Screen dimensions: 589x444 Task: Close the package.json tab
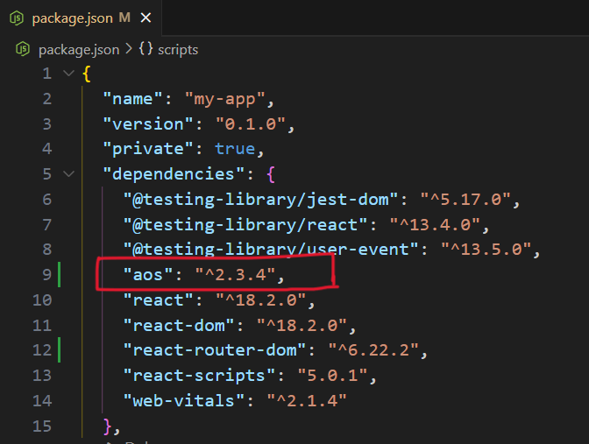coord(145,18)
